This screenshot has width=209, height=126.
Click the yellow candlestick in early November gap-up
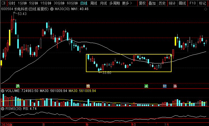175,41
